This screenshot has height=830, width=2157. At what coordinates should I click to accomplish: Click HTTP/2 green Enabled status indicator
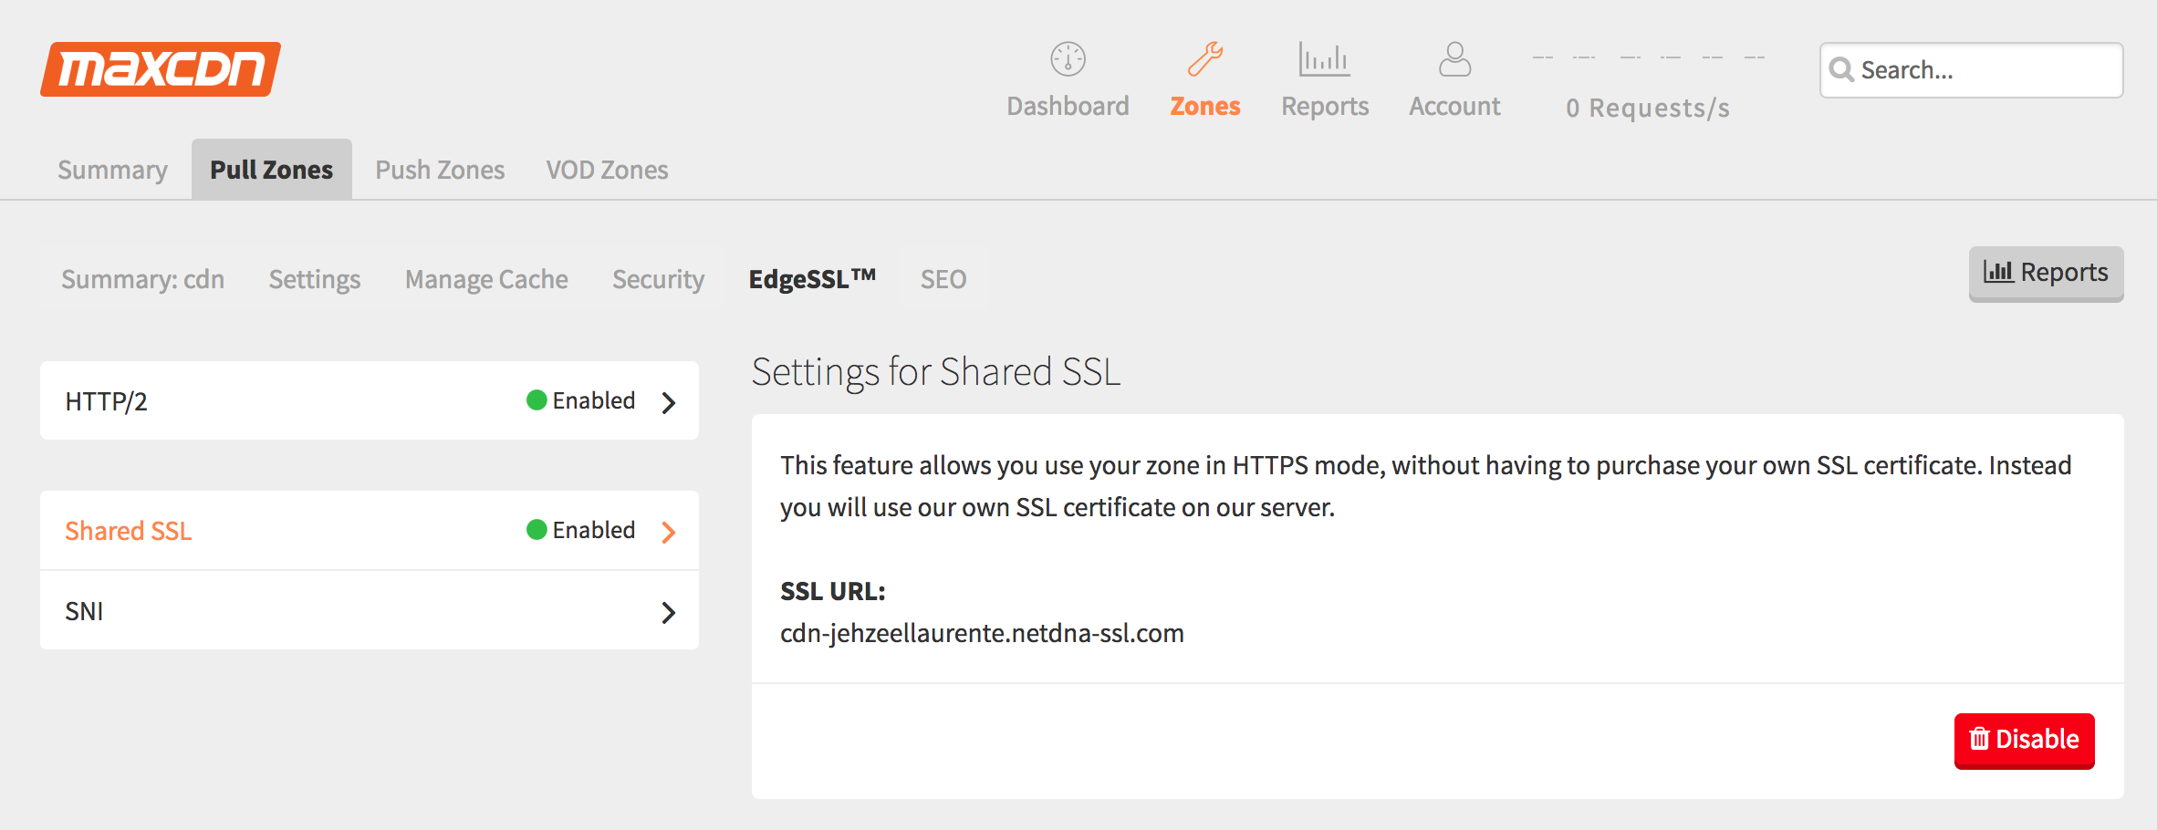pyautogui.click(x=537, y=400)
